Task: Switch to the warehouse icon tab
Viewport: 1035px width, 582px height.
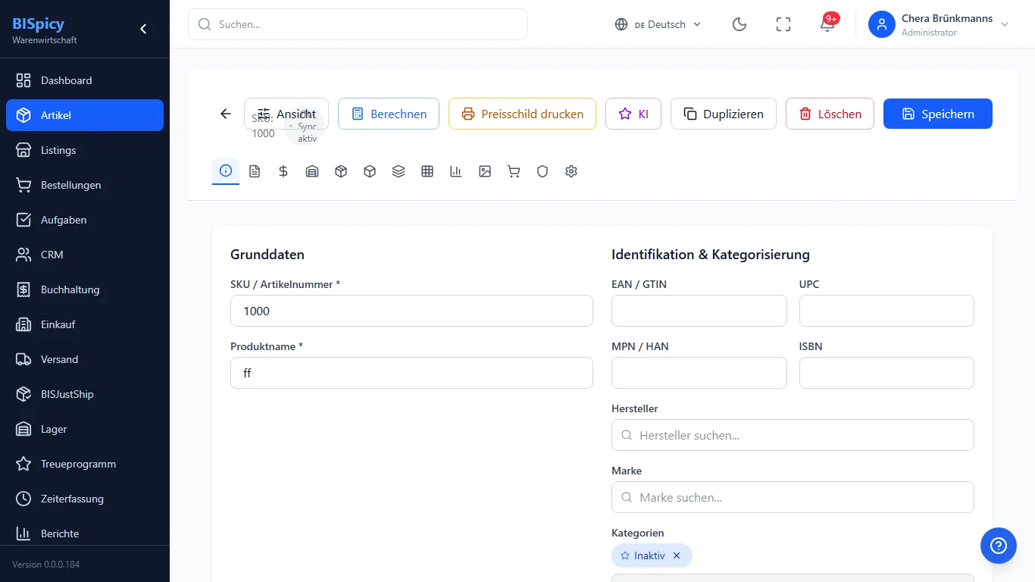Action: [312, 171]
